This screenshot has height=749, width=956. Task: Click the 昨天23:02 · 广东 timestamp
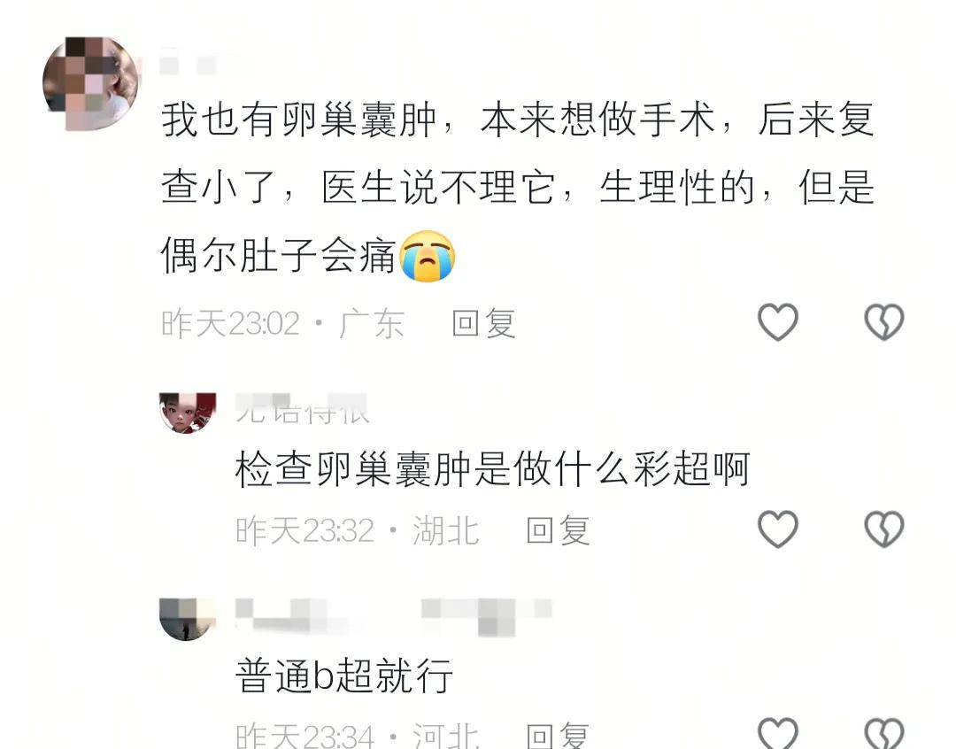point(282,322)
